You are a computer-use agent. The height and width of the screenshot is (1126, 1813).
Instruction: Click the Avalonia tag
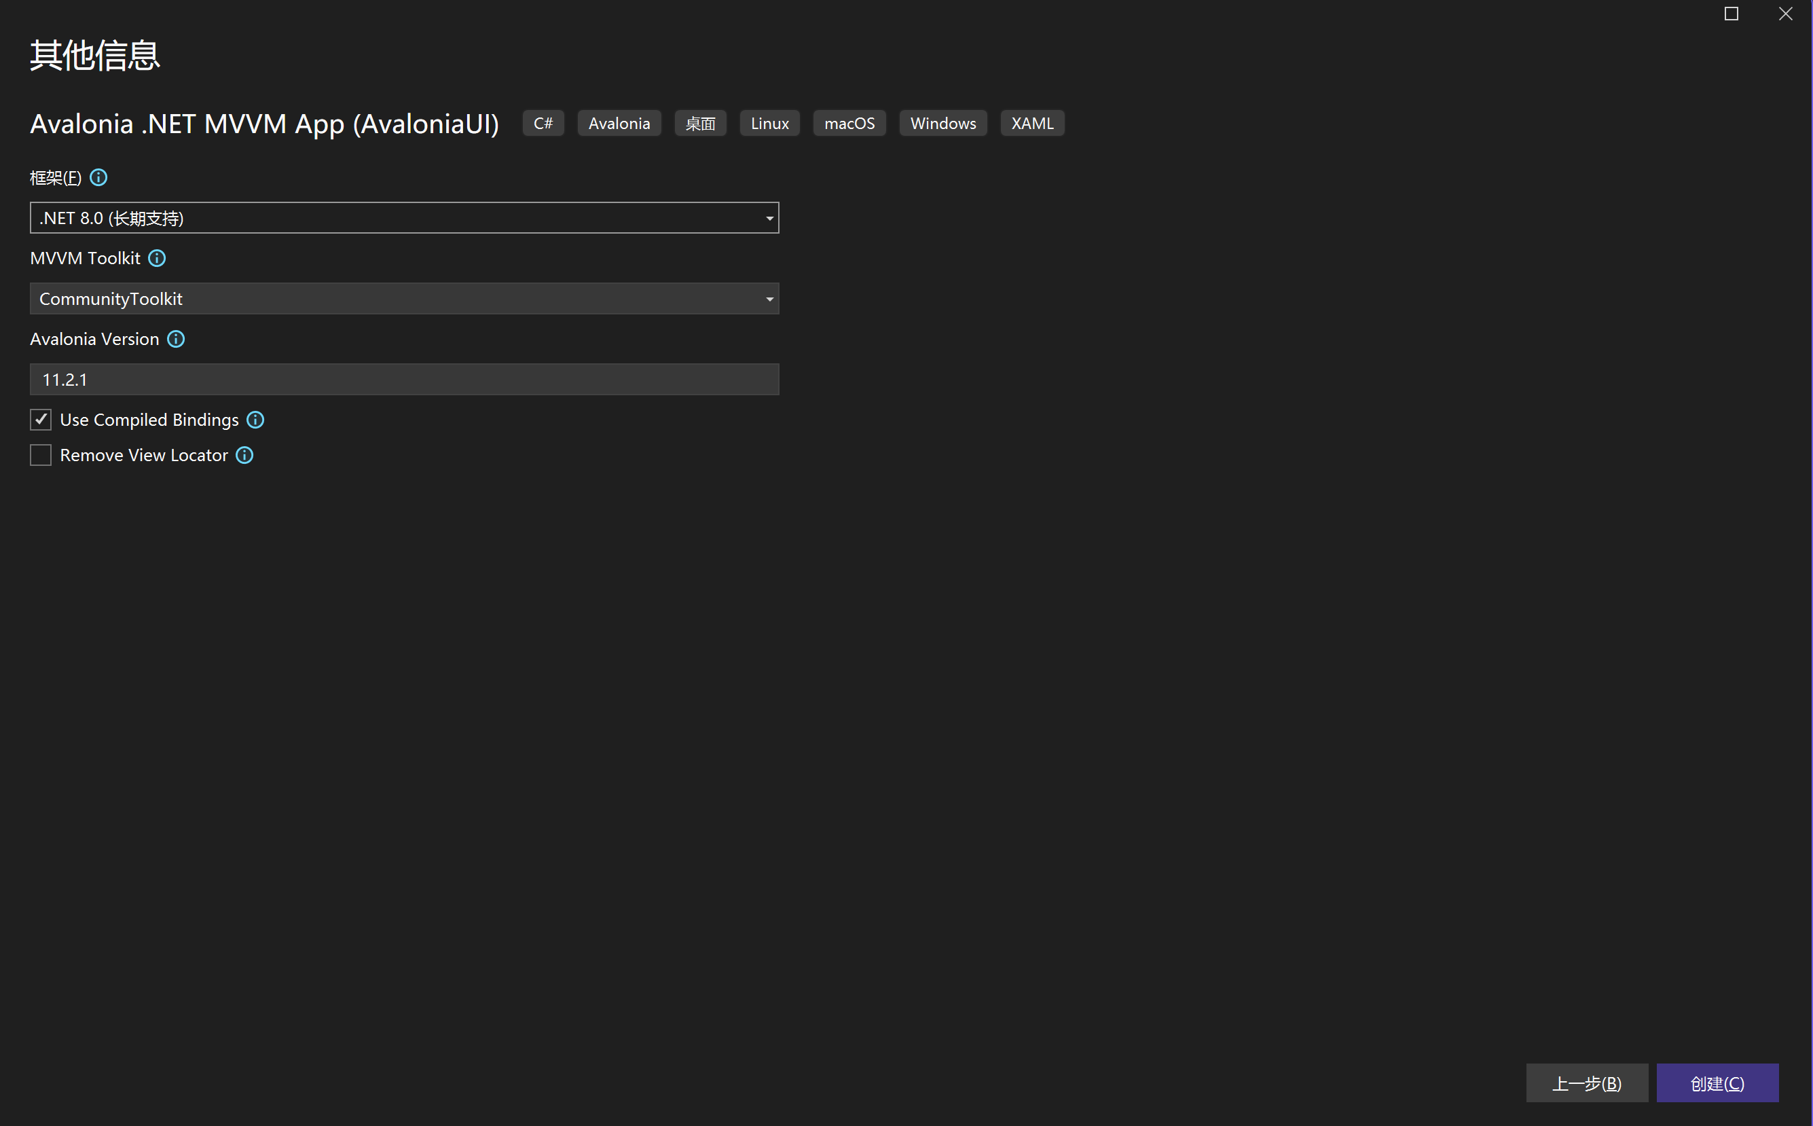click(x=619, y=124)
